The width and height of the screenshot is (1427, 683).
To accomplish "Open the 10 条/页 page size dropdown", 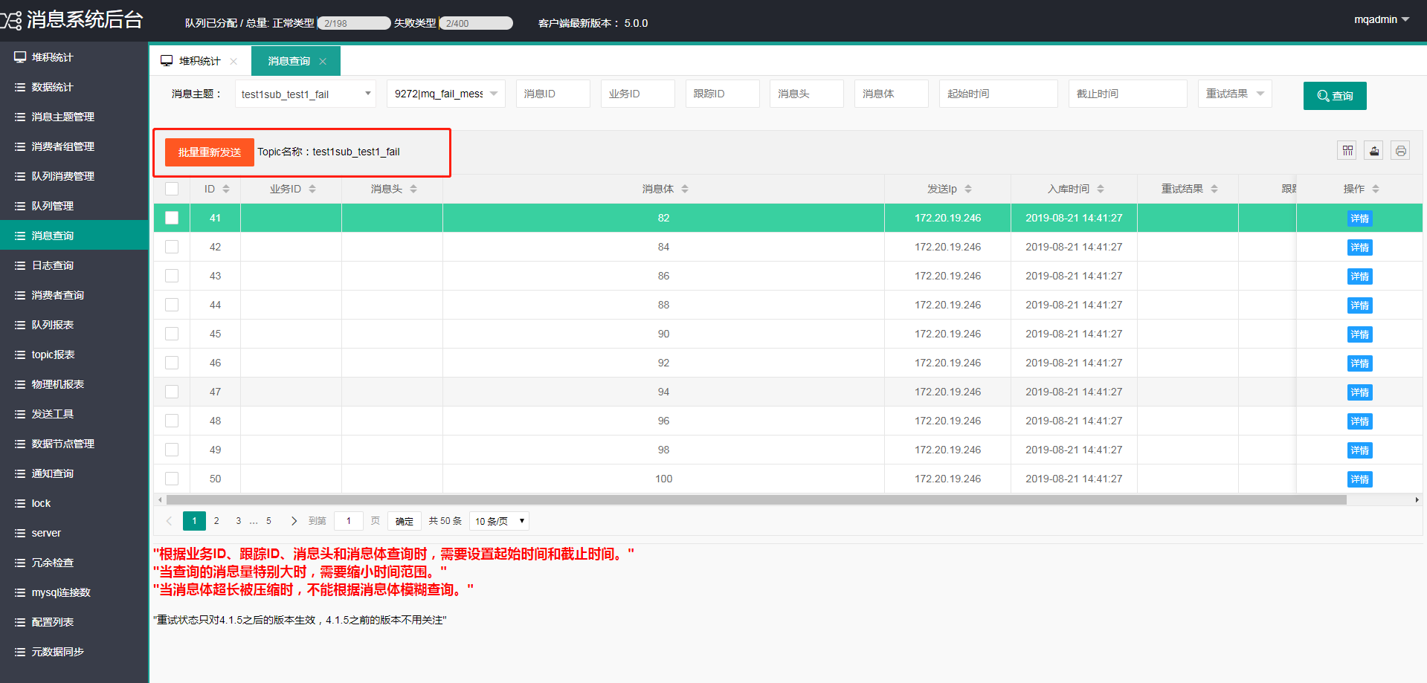I will point(499,521).
